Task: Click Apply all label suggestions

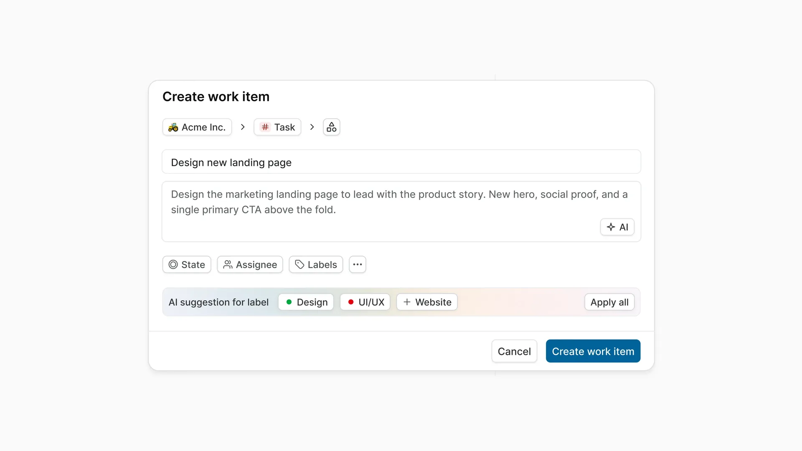Action: (x=609, y=302)
